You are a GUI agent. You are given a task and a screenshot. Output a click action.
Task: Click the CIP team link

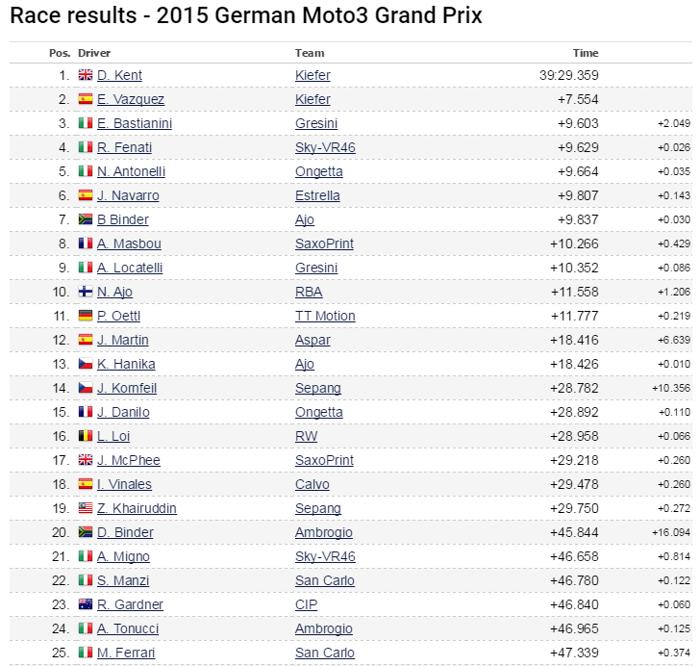306,604
